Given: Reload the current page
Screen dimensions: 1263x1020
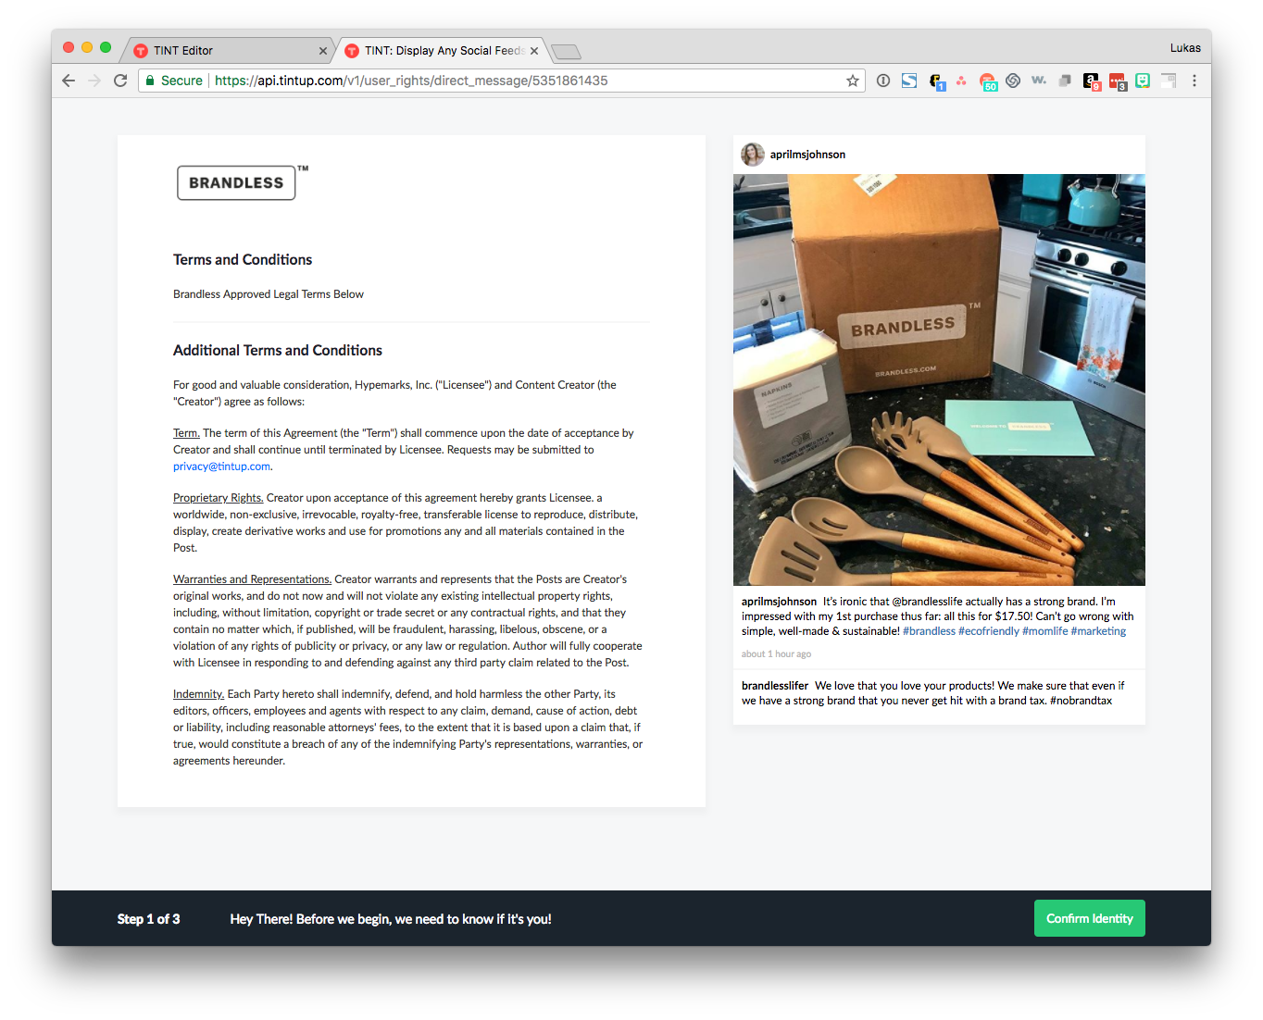Looking at the screenshot, I should [x=120, y=81].
